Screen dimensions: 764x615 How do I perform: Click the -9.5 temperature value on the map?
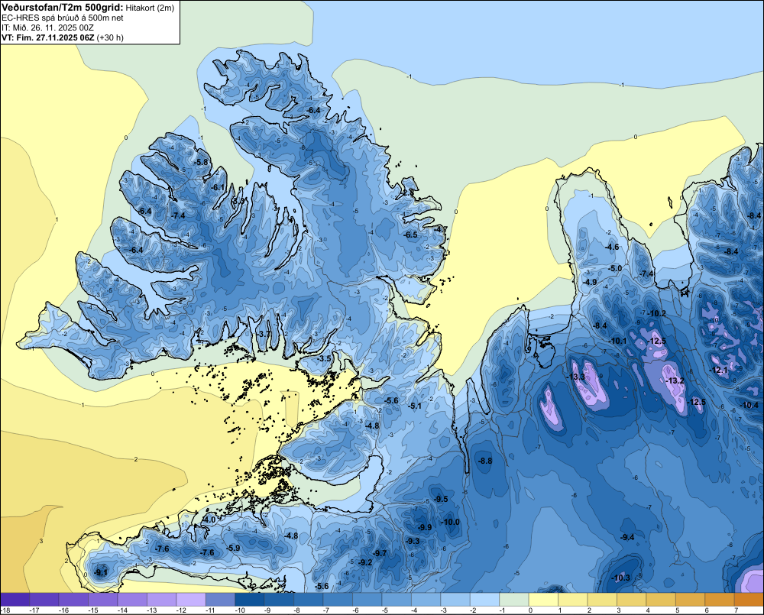(441, 499)
